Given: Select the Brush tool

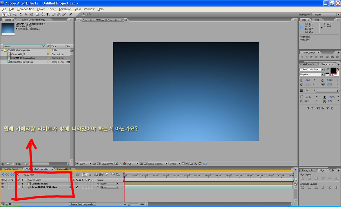Looking at the screenshot, I should (54, 14).
